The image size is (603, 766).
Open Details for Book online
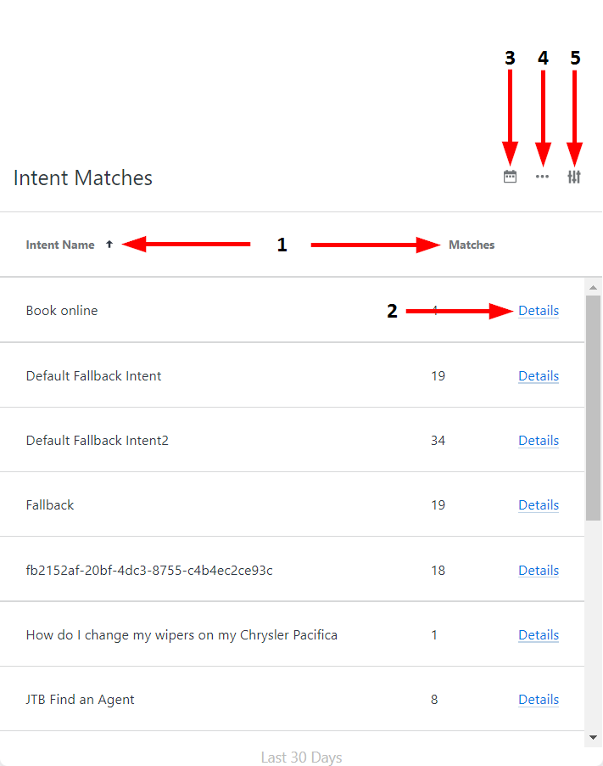(539, 311)
